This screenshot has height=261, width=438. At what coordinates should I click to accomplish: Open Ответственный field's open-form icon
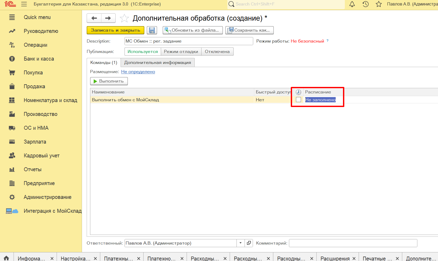click(x=249, y=243)
